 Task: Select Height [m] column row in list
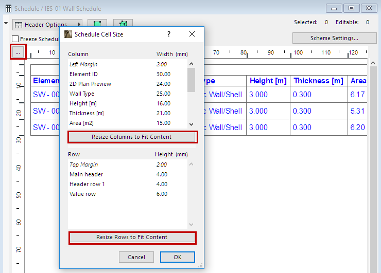[128, 103]
